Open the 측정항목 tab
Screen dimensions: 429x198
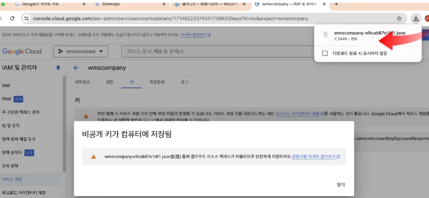click(x=157, y=82)
